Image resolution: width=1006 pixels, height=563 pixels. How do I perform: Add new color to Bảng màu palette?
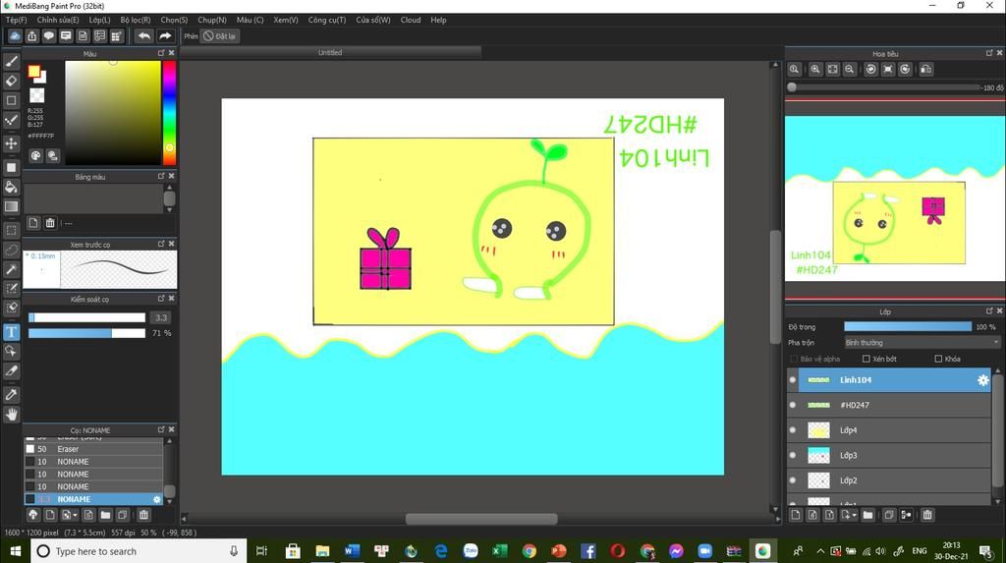click(x=33, y=223)
